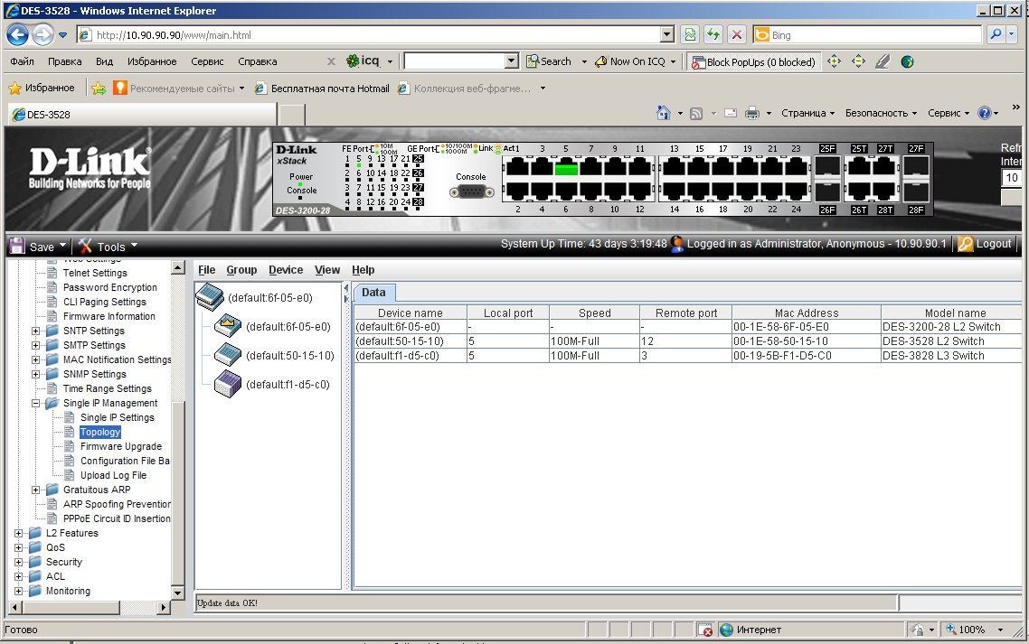Click the root switch icon (default:6f-05-e0)
1029x644 pixels.
pos(210,297)
